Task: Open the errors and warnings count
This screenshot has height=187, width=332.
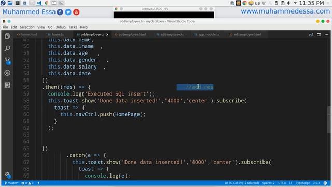Action: 27,183
